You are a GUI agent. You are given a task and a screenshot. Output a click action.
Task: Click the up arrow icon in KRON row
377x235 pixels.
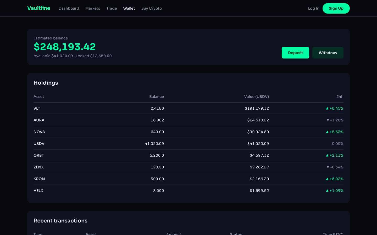(x=327, y=179)
